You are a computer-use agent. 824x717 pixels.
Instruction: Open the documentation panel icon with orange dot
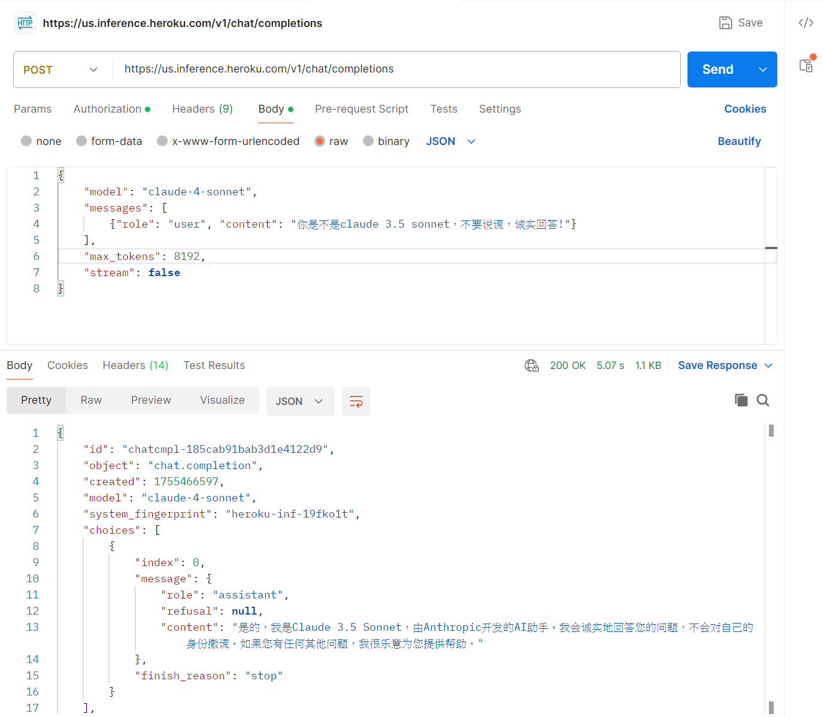point(806,65)
